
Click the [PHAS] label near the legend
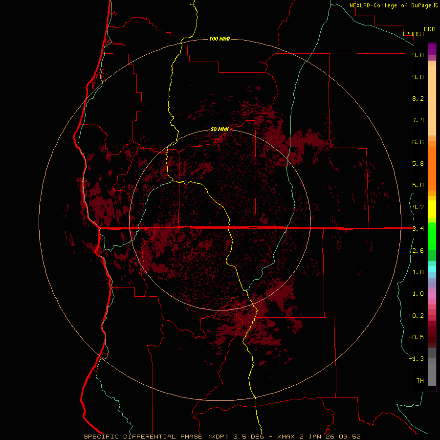(413, 34)
